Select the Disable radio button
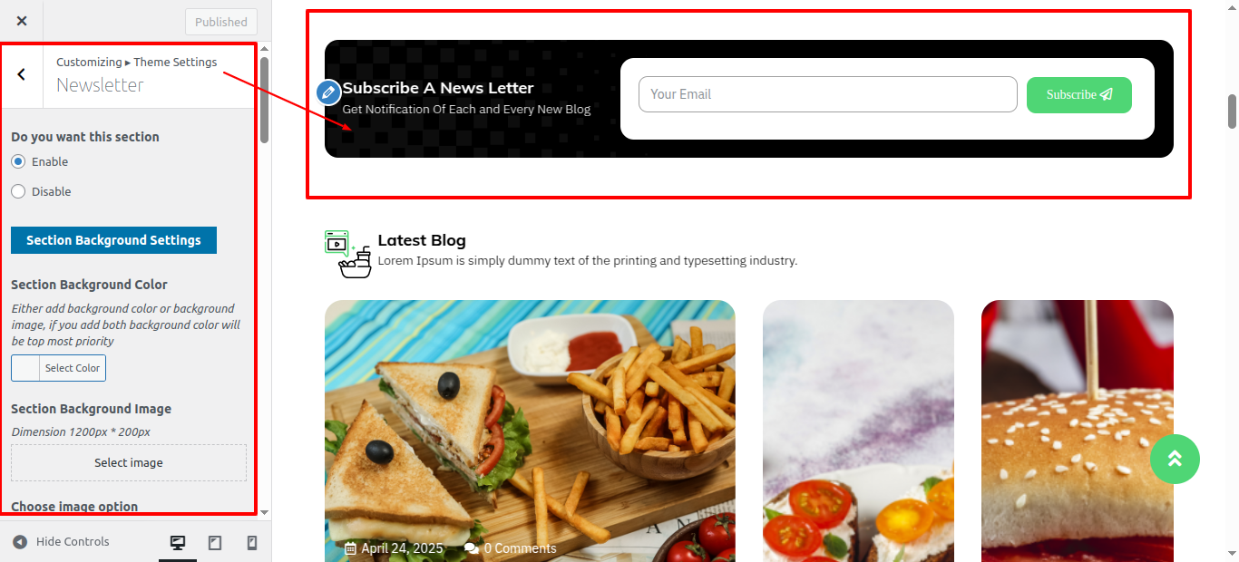1239x562 pixels. point(18,191)
